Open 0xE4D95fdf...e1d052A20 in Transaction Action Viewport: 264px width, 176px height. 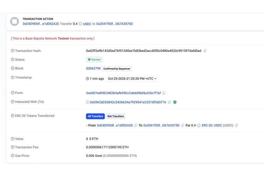(41, 24)
